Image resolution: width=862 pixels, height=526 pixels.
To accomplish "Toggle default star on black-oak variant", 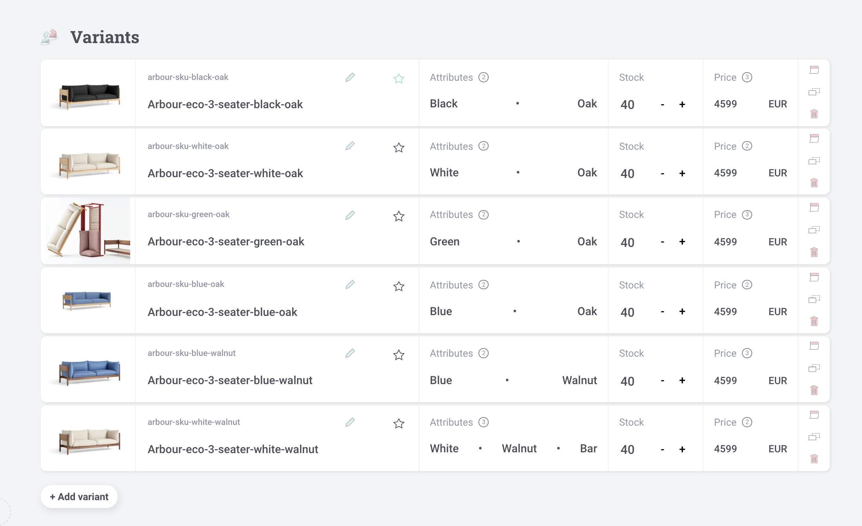I will click(x=399, y=79).
